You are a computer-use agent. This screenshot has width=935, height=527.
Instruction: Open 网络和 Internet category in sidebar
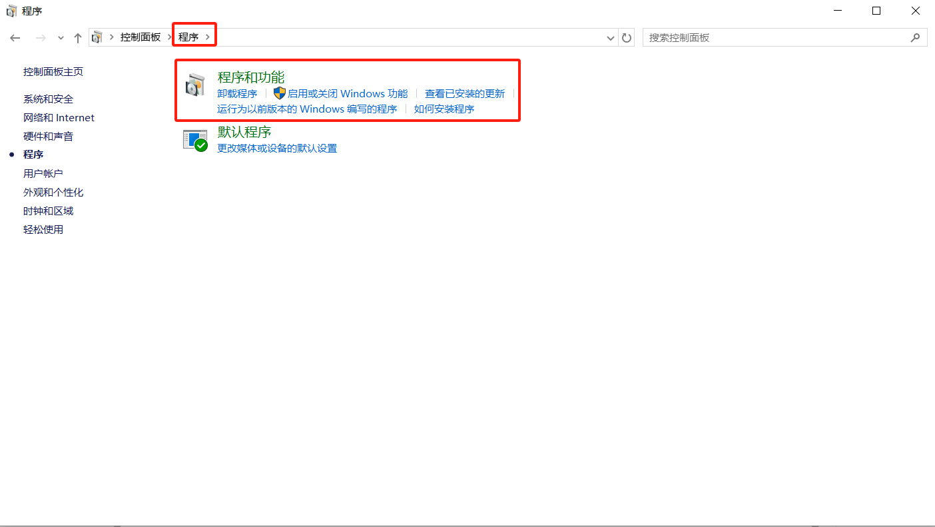pyautogui.click(x=59, y=118)
